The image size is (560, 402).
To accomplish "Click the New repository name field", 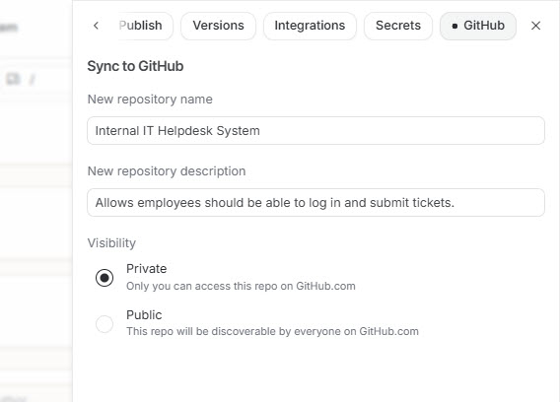I will (315, 131).
